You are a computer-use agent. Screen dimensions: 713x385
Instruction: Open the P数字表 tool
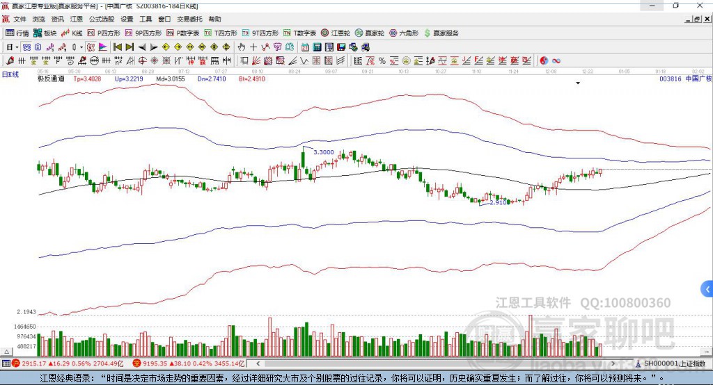(183, 33)
